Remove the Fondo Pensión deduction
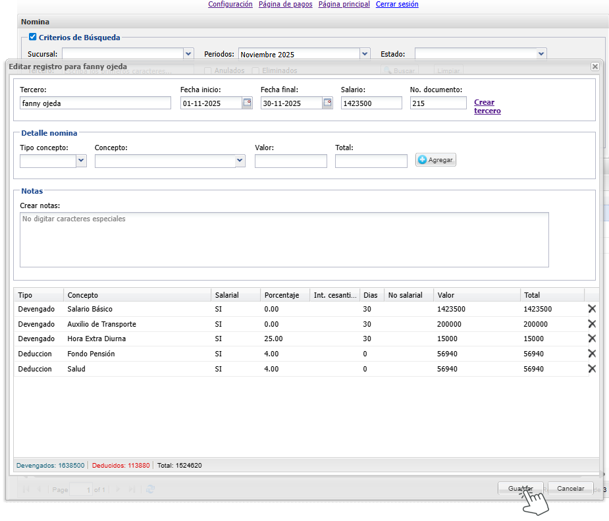The height and width of the screenshot is (521, 609). (x=591, y=354)
